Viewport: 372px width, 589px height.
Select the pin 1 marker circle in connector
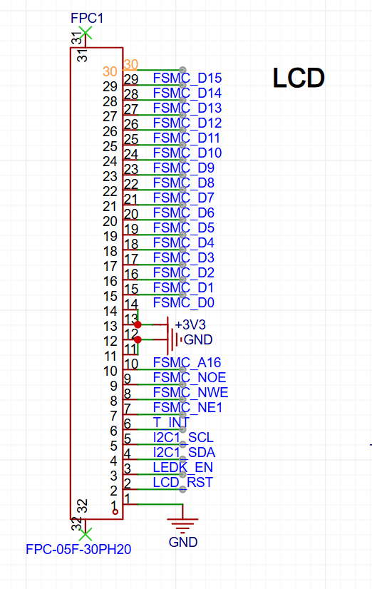(115, 511)
